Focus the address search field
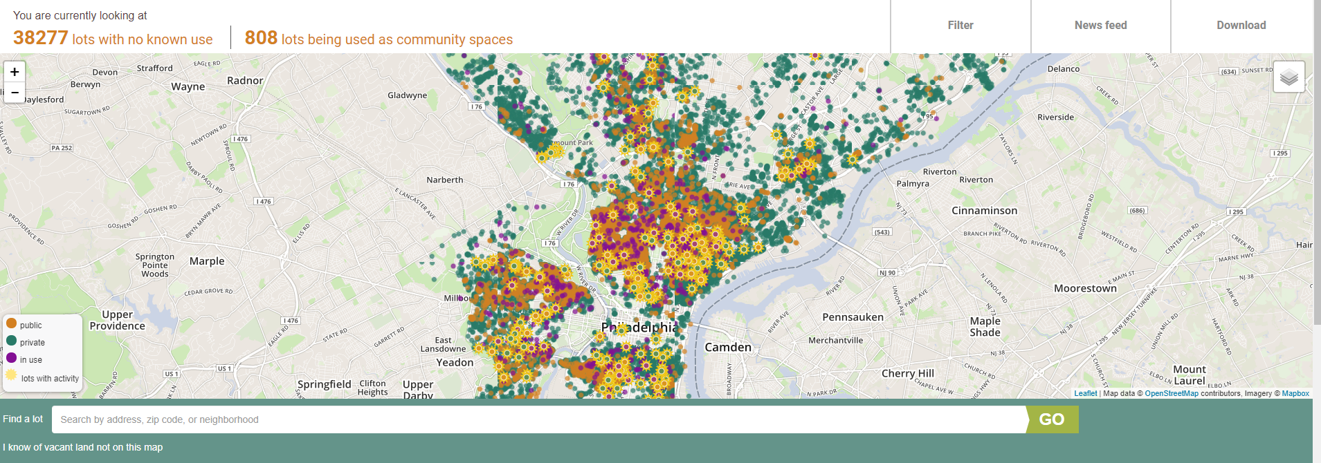This screenshot has width=1321, height=463. pyautogui.click(x=538, y=419)
